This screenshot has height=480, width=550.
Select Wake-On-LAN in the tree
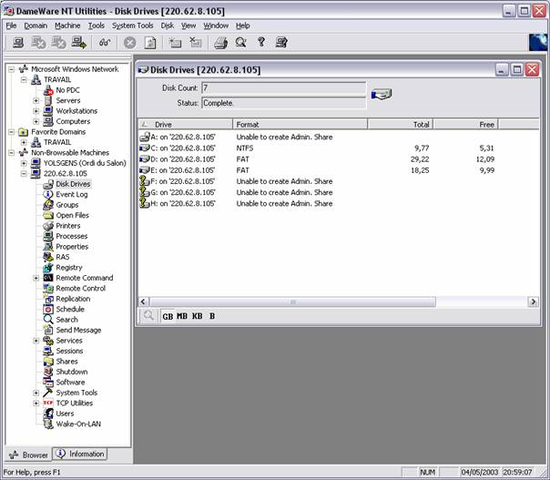(78, 424)
